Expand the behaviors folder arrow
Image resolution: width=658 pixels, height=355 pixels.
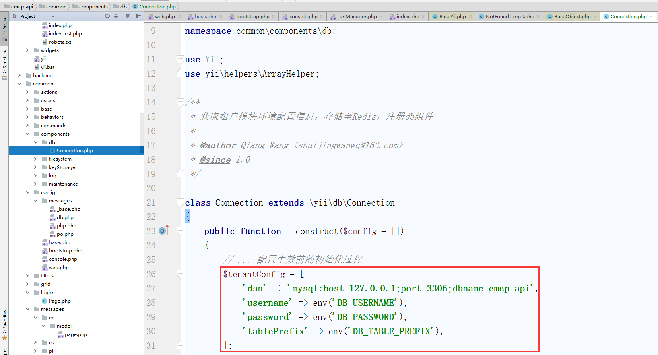click(x=27, y=117)
